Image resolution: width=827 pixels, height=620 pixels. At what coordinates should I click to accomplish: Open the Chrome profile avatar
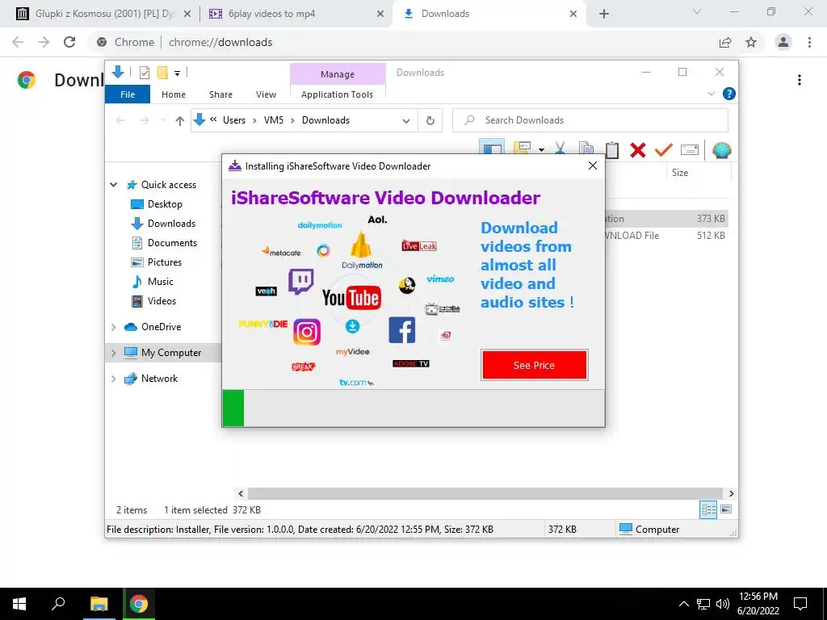(x=783, y=42)
